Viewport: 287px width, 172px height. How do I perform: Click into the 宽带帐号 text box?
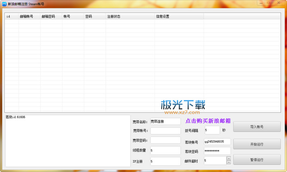point(165,131)
